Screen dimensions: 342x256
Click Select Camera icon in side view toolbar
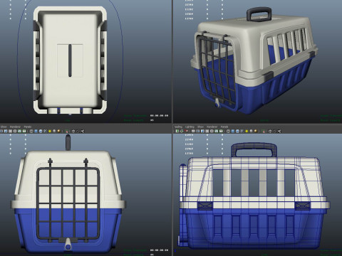(177, 131)
